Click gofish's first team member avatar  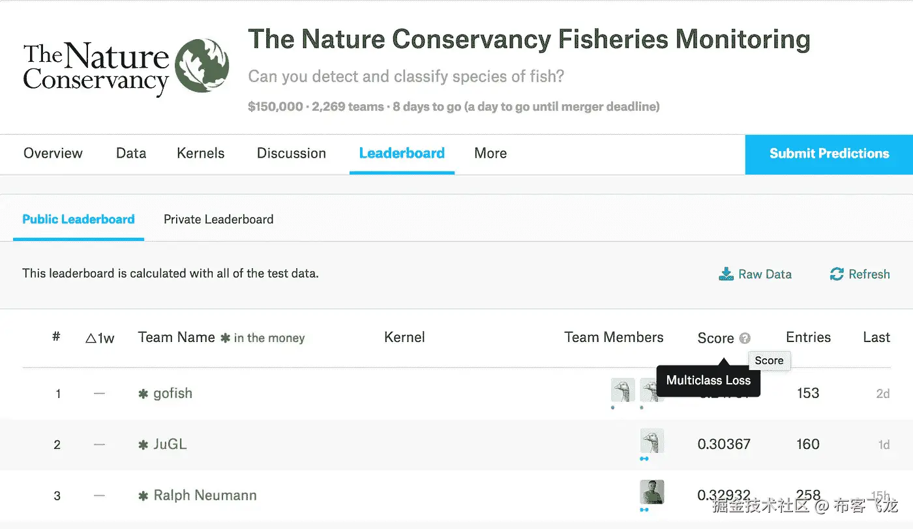pos(623,390)
